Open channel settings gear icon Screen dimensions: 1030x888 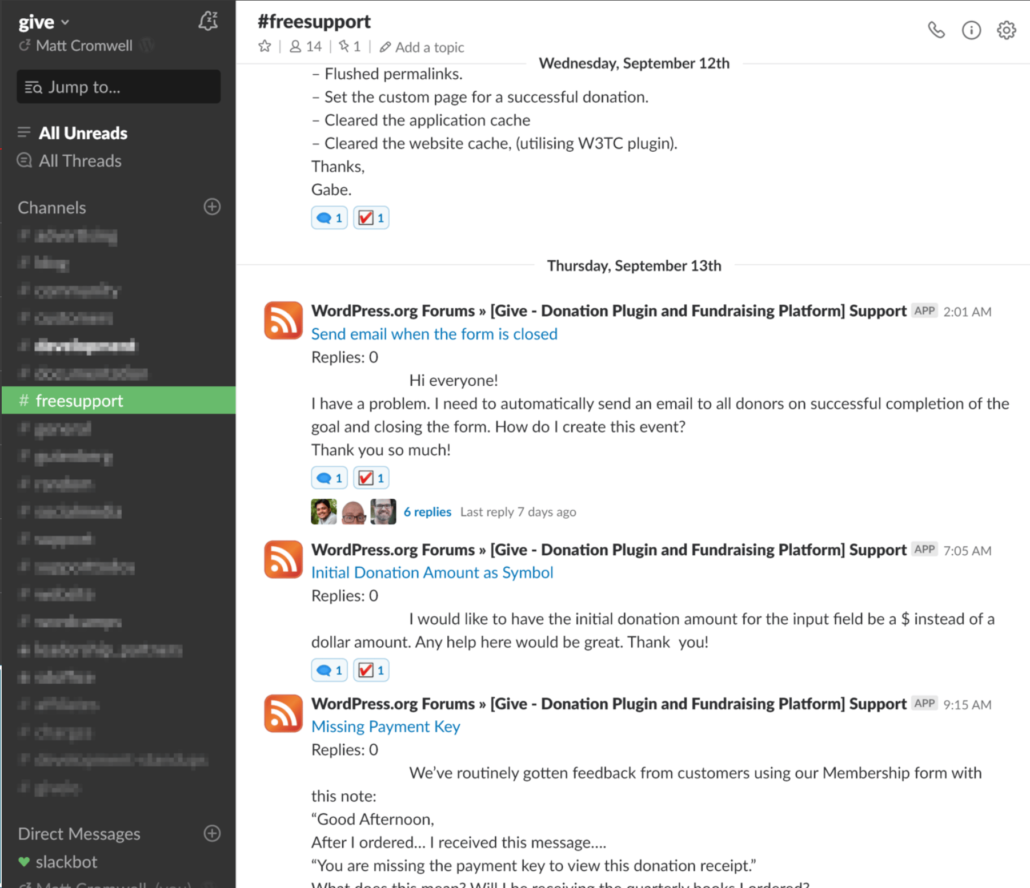click(x=1006, y=30)
